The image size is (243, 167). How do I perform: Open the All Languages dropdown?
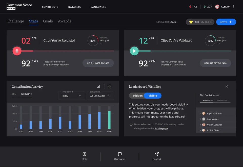point(100,96)
